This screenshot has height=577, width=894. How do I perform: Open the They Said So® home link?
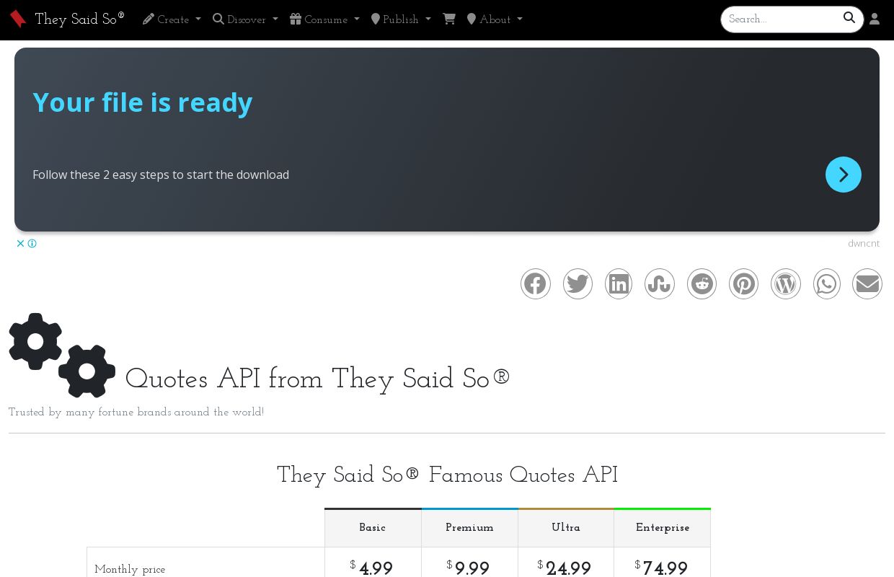click(79, 19)
